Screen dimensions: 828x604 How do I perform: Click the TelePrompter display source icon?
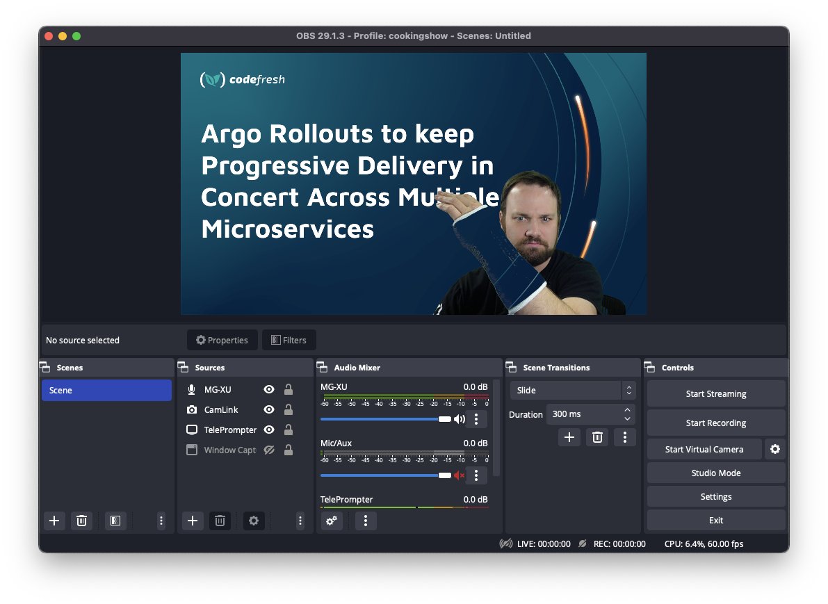(192, 430)
